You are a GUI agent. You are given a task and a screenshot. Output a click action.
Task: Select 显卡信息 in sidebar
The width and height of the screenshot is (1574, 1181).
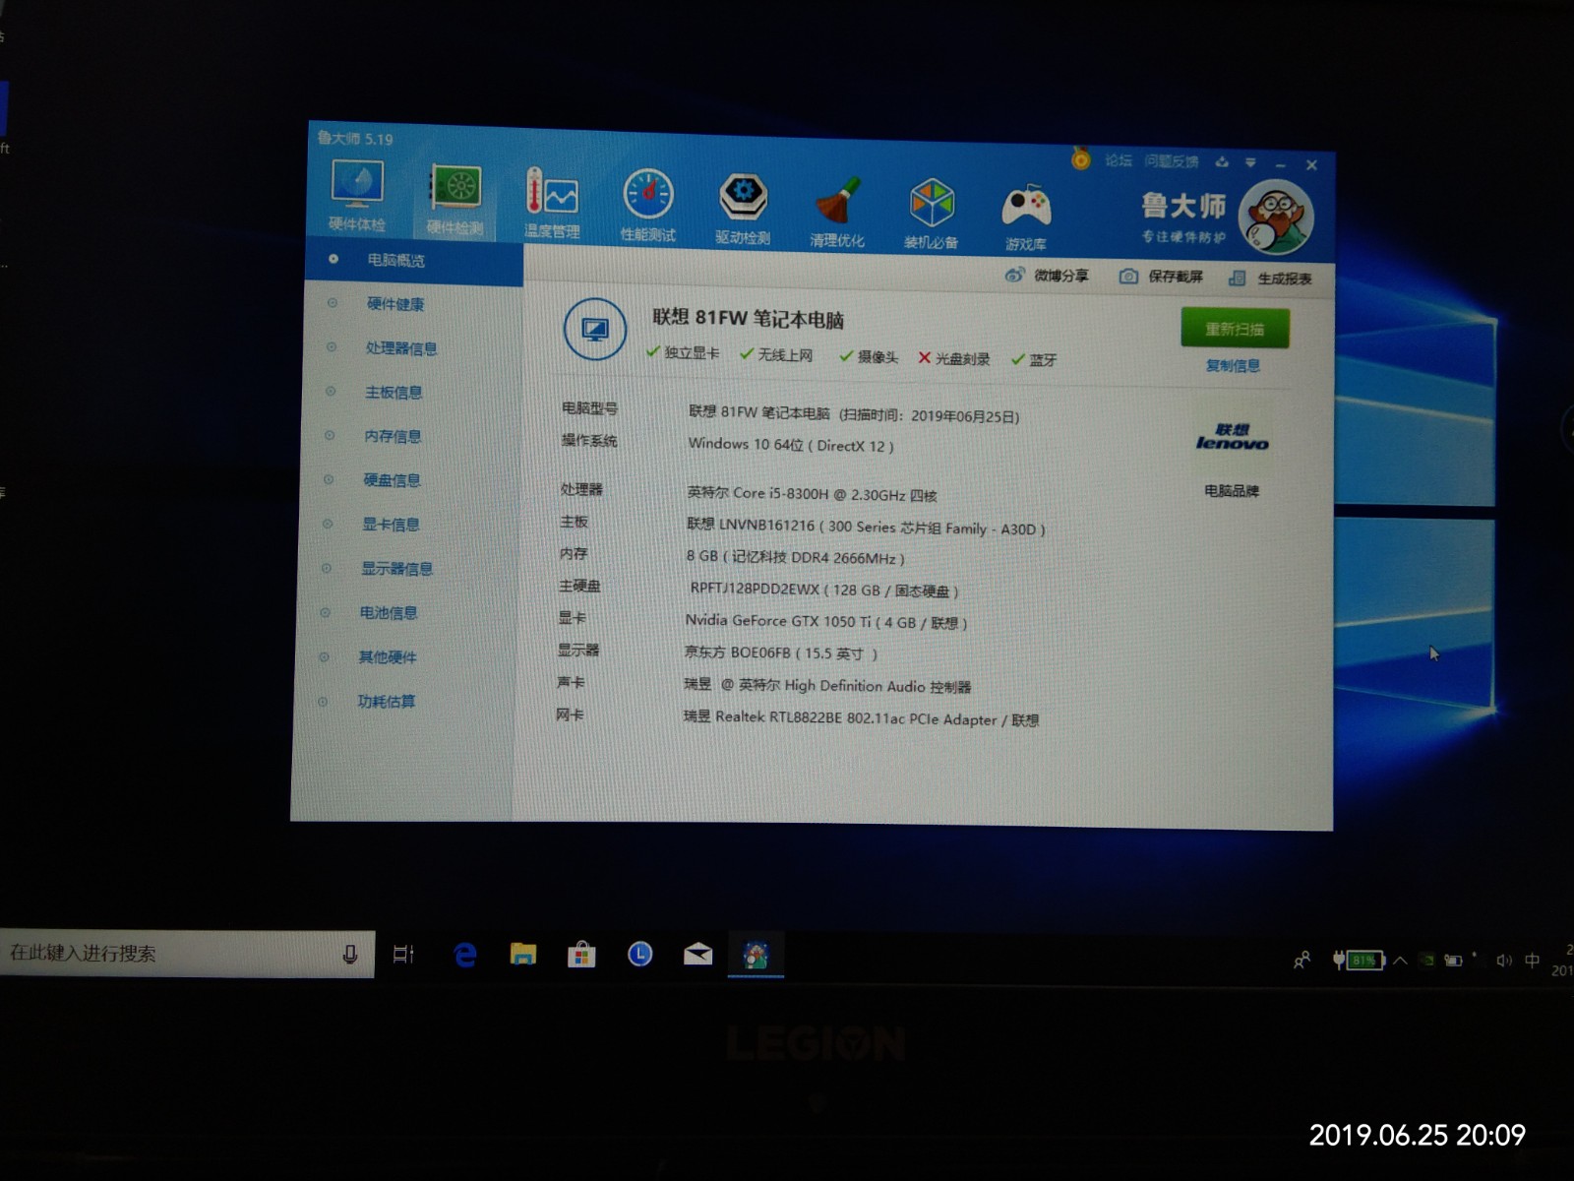click(391, 525)
